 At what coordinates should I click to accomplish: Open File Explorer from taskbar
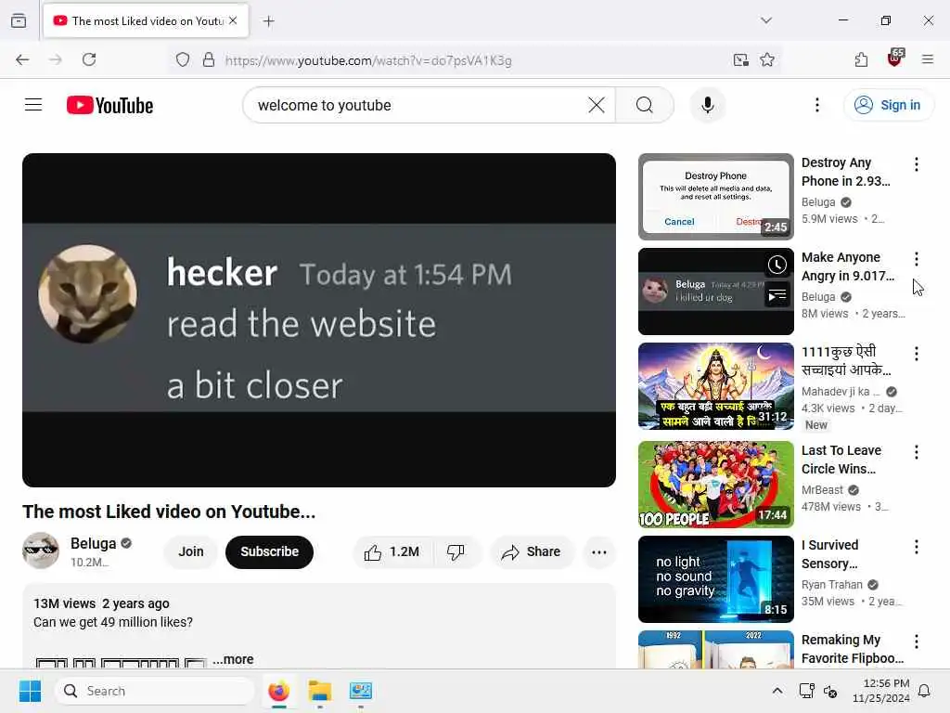pos(319,691)
